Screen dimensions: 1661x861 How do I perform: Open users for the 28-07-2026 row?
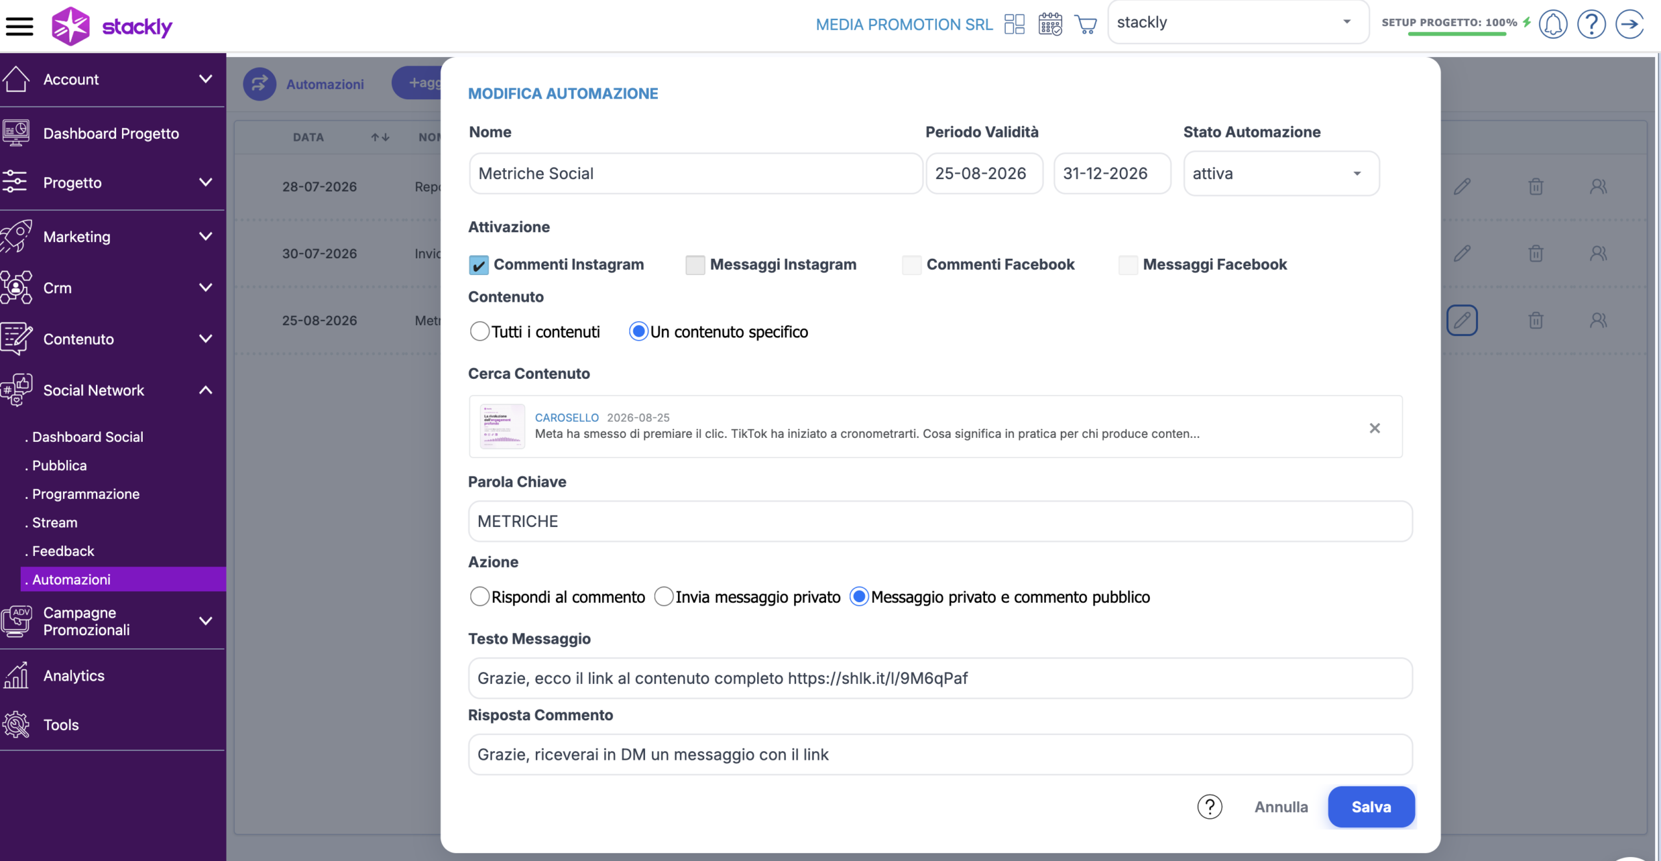click(x=1598, y=187)
